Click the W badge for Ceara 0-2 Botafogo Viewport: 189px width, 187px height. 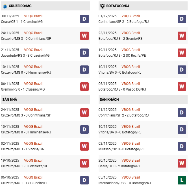click(182, 163)
